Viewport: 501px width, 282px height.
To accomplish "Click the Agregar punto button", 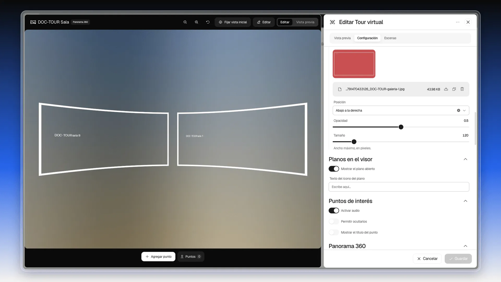I will point(158,257).
